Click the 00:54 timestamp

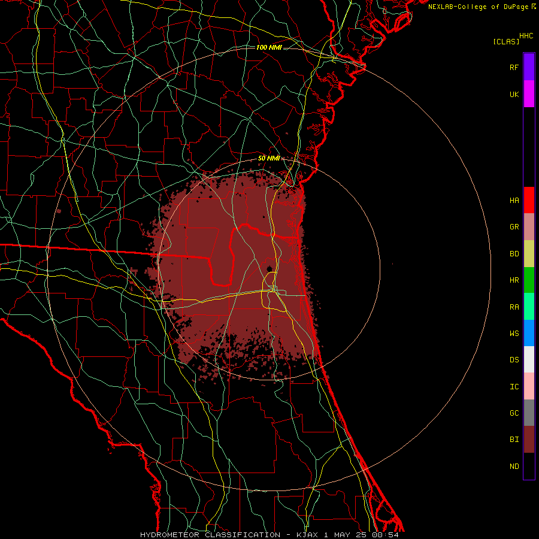click(x=387, y=535)
